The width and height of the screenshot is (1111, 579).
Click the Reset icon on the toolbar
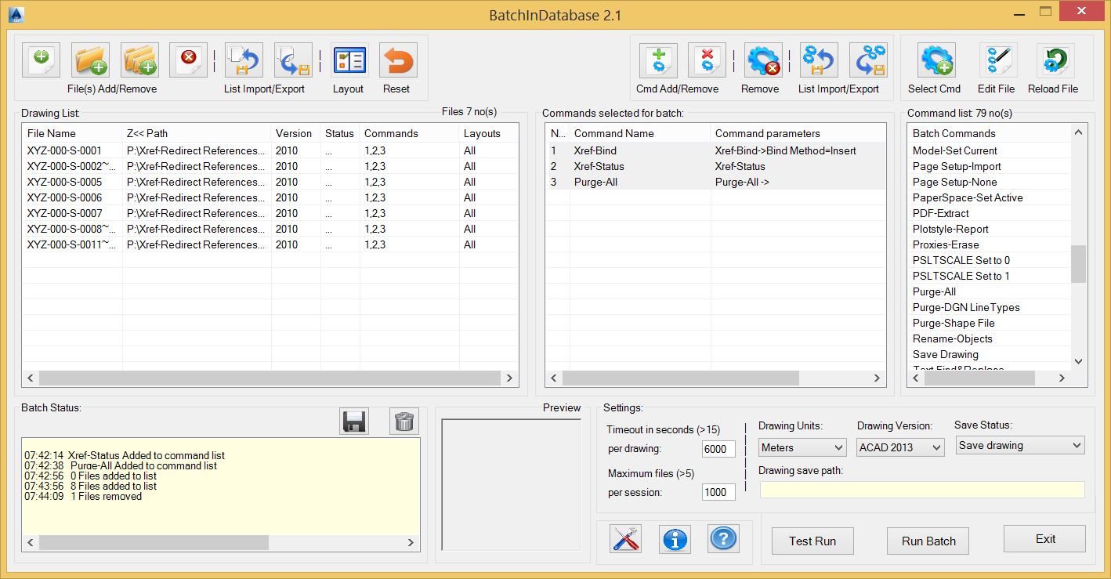click(396, 60)
